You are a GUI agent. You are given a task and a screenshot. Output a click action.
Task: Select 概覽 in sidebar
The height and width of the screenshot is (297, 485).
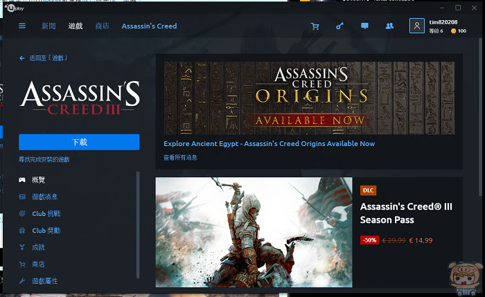pos(38,180)
